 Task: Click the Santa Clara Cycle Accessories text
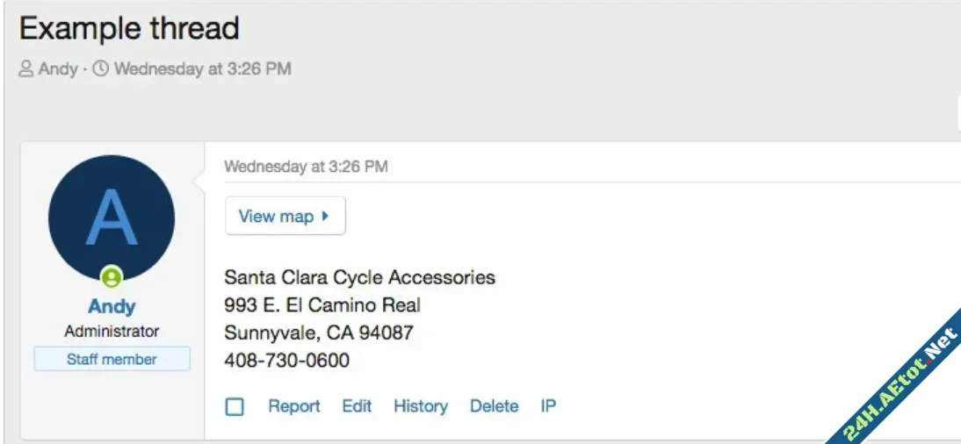point(359,278)
